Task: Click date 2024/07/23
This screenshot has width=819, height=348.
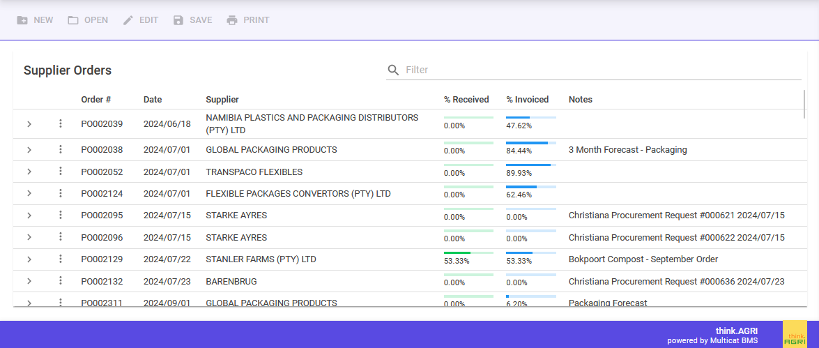Action: click(x=167, y=282)
